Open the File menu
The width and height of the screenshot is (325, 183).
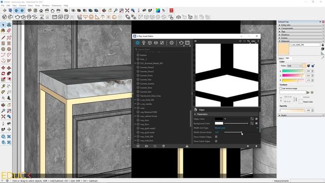click(3, 6)
